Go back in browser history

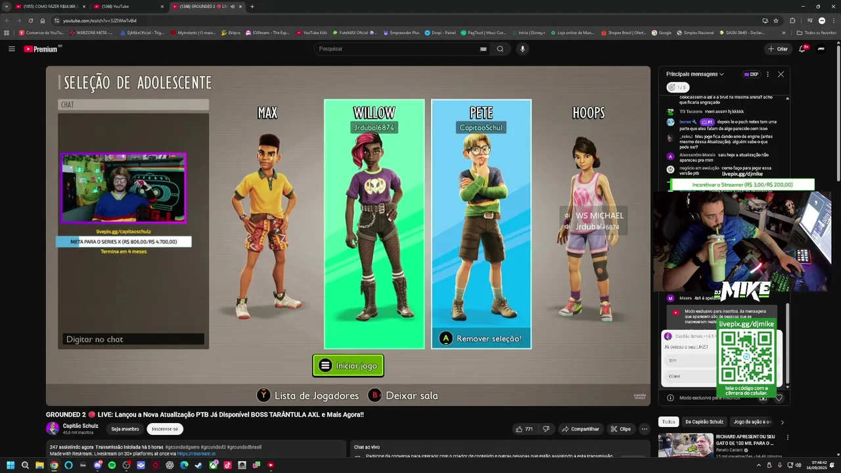[7, 20]
